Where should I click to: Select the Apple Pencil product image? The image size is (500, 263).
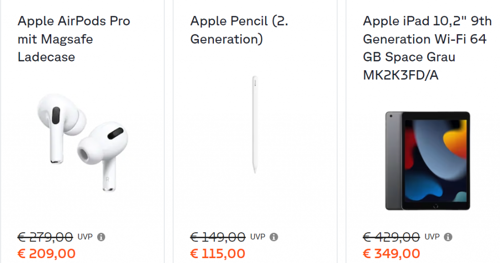(x=255, y=124)
